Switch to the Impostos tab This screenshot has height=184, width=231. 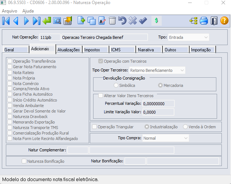[95, 50]
